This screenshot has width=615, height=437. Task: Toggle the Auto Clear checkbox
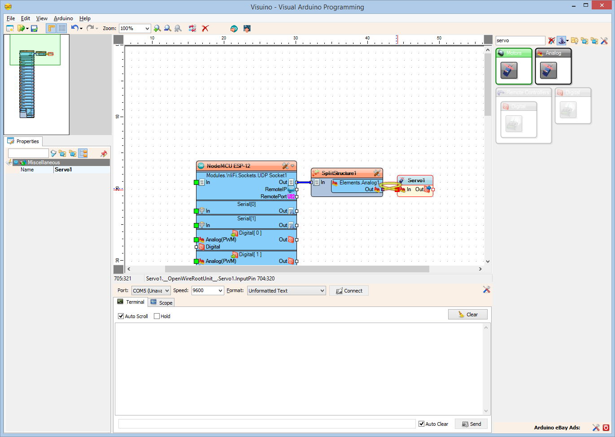(421, 424)
